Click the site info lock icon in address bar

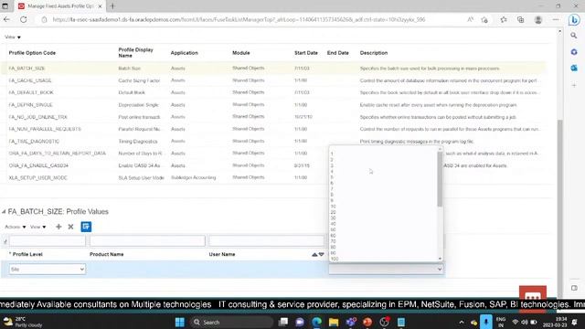[44, 19]
